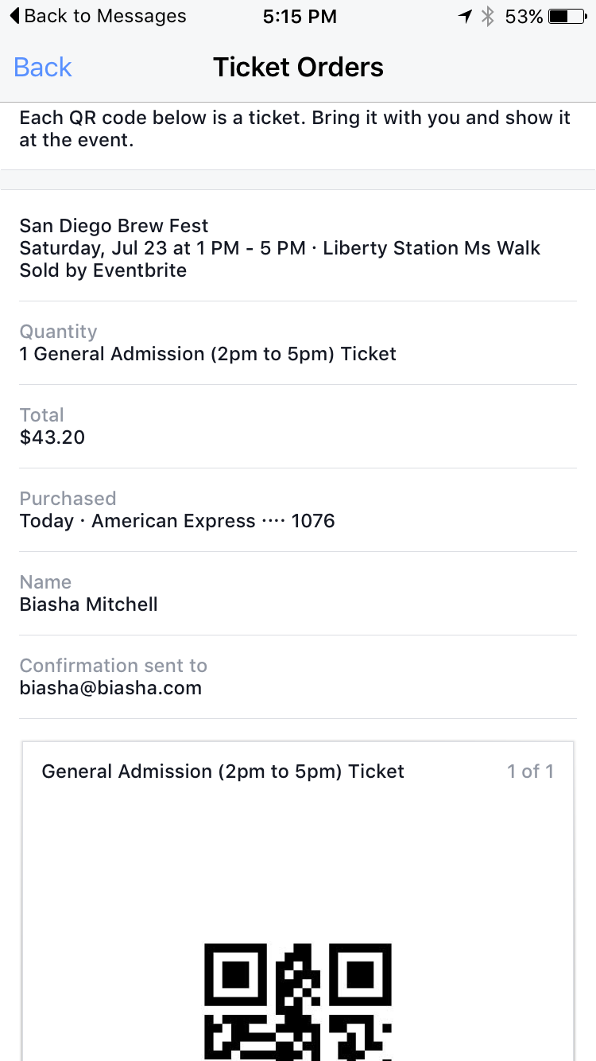Select the name Biasha Mitchell
The width and height of the screenshot is (596, 1061).
coord(89,604)
